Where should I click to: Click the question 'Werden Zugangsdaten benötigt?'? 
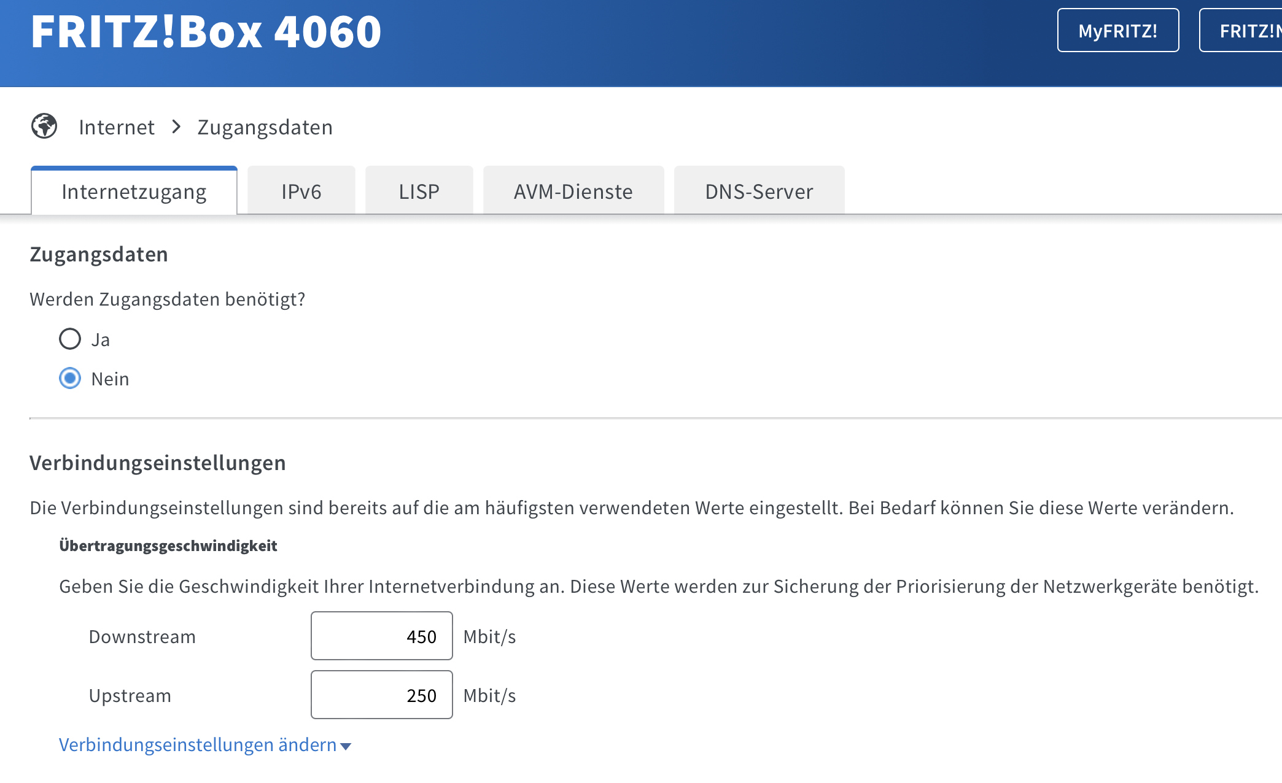(x=168, y=299)
